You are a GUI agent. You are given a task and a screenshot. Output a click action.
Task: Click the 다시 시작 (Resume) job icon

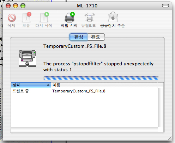(x=44, y=17)
